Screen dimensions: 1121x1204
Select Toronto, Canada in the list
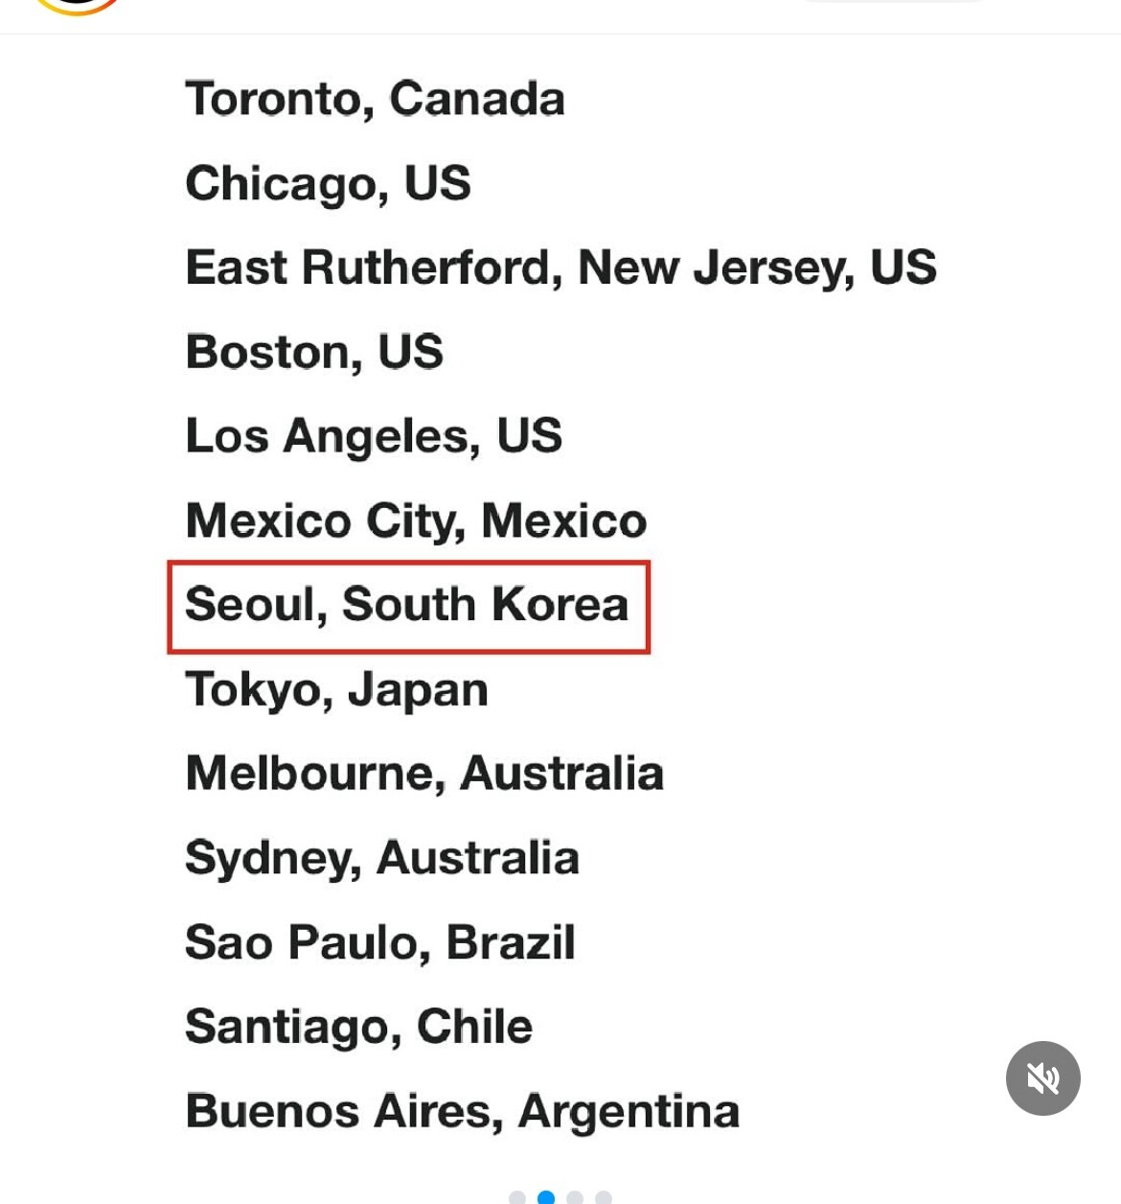[375, 99]
